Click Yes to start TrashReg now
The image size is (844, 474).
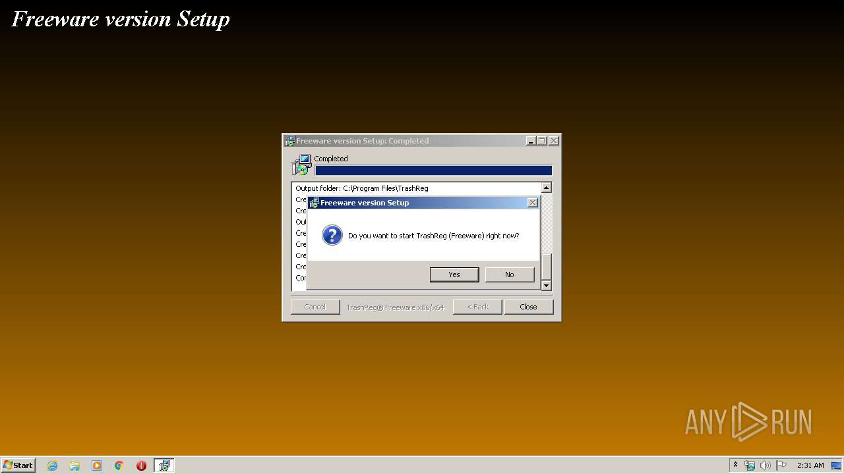point(454,275)
